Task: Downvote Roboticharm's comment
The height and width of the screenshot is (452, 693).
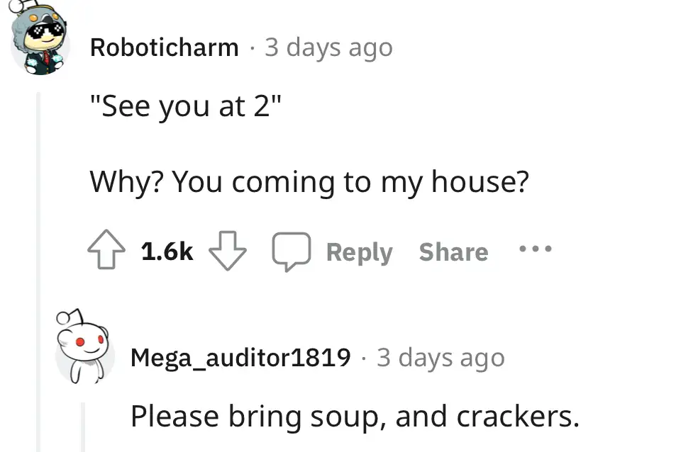Action: coord(229,252)
